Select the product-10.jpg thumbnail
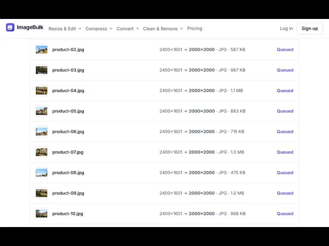The image size is (329, 246). (x=42, y=214)
